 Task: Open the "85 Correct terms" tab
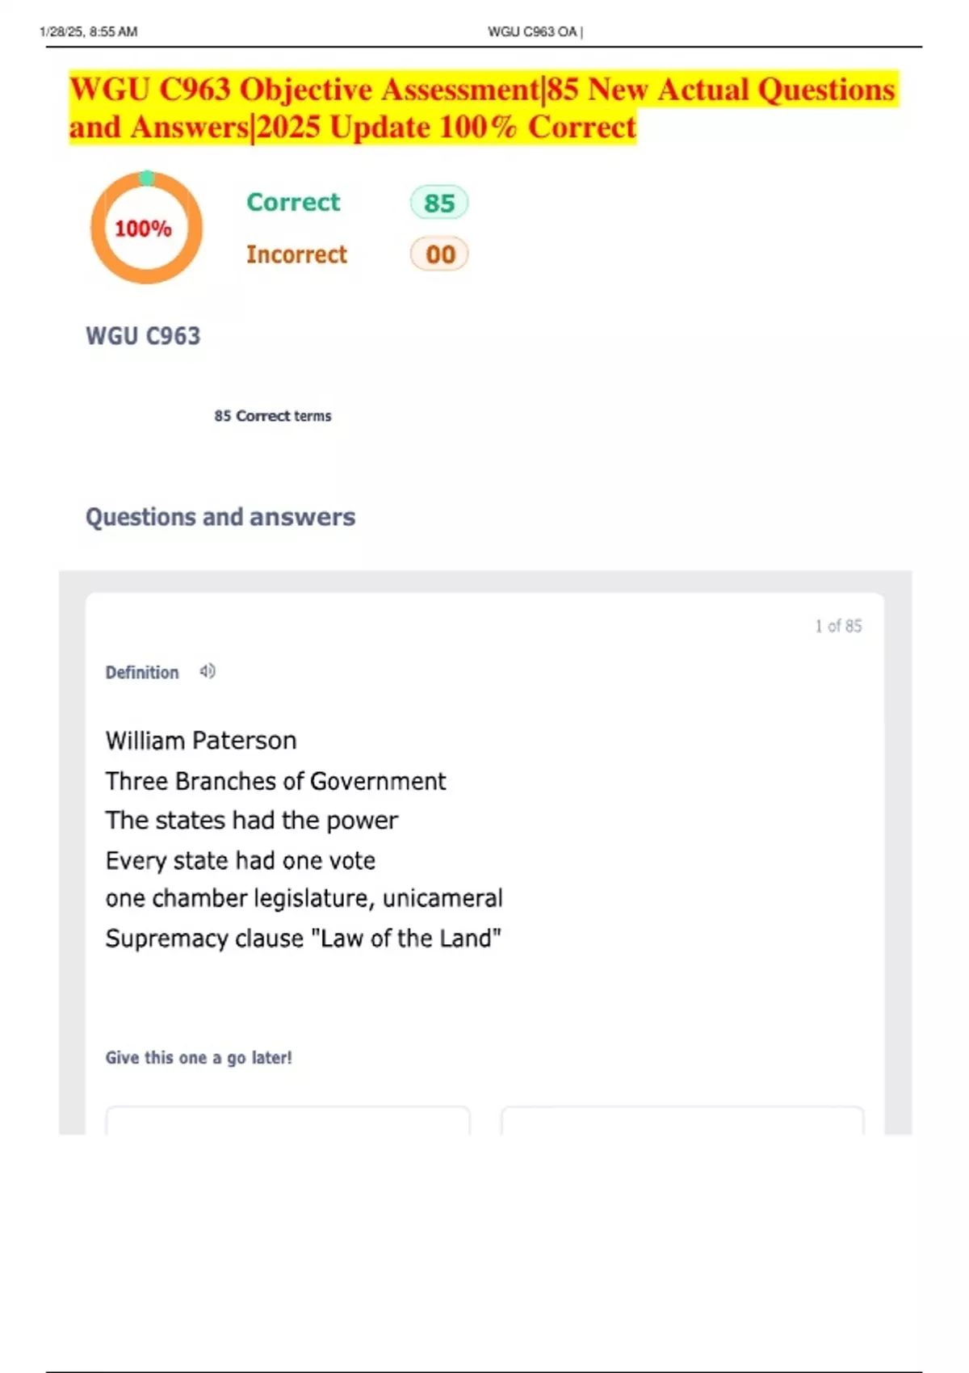point(273,416)
